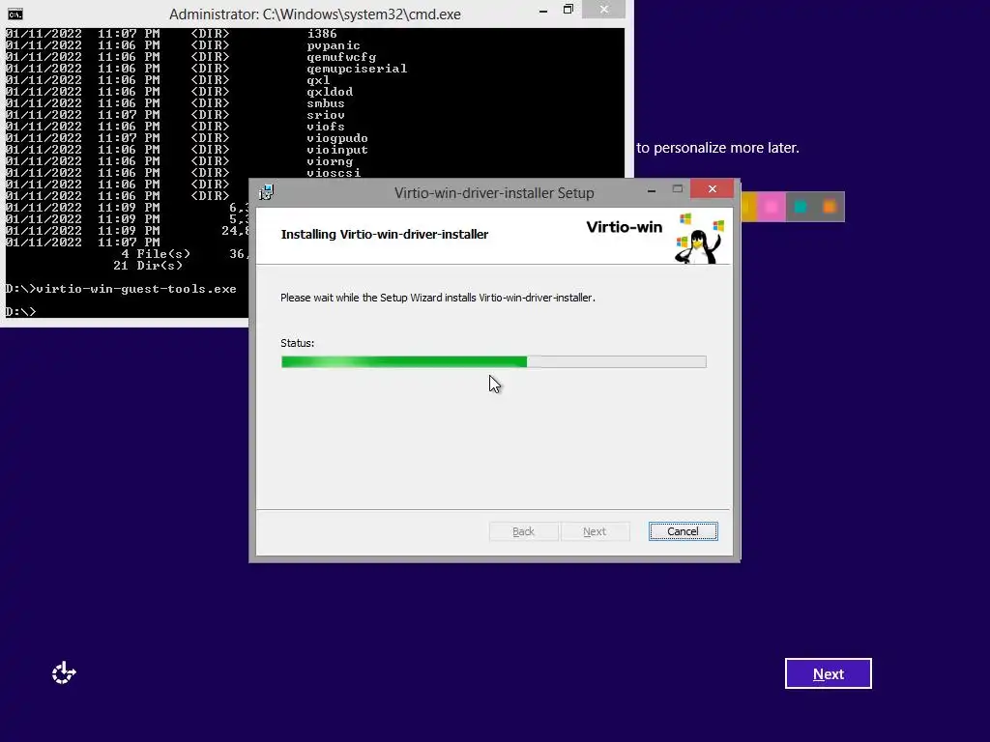Select the pink color swatch
Screen dimensions: 990x742
point(771,207)
